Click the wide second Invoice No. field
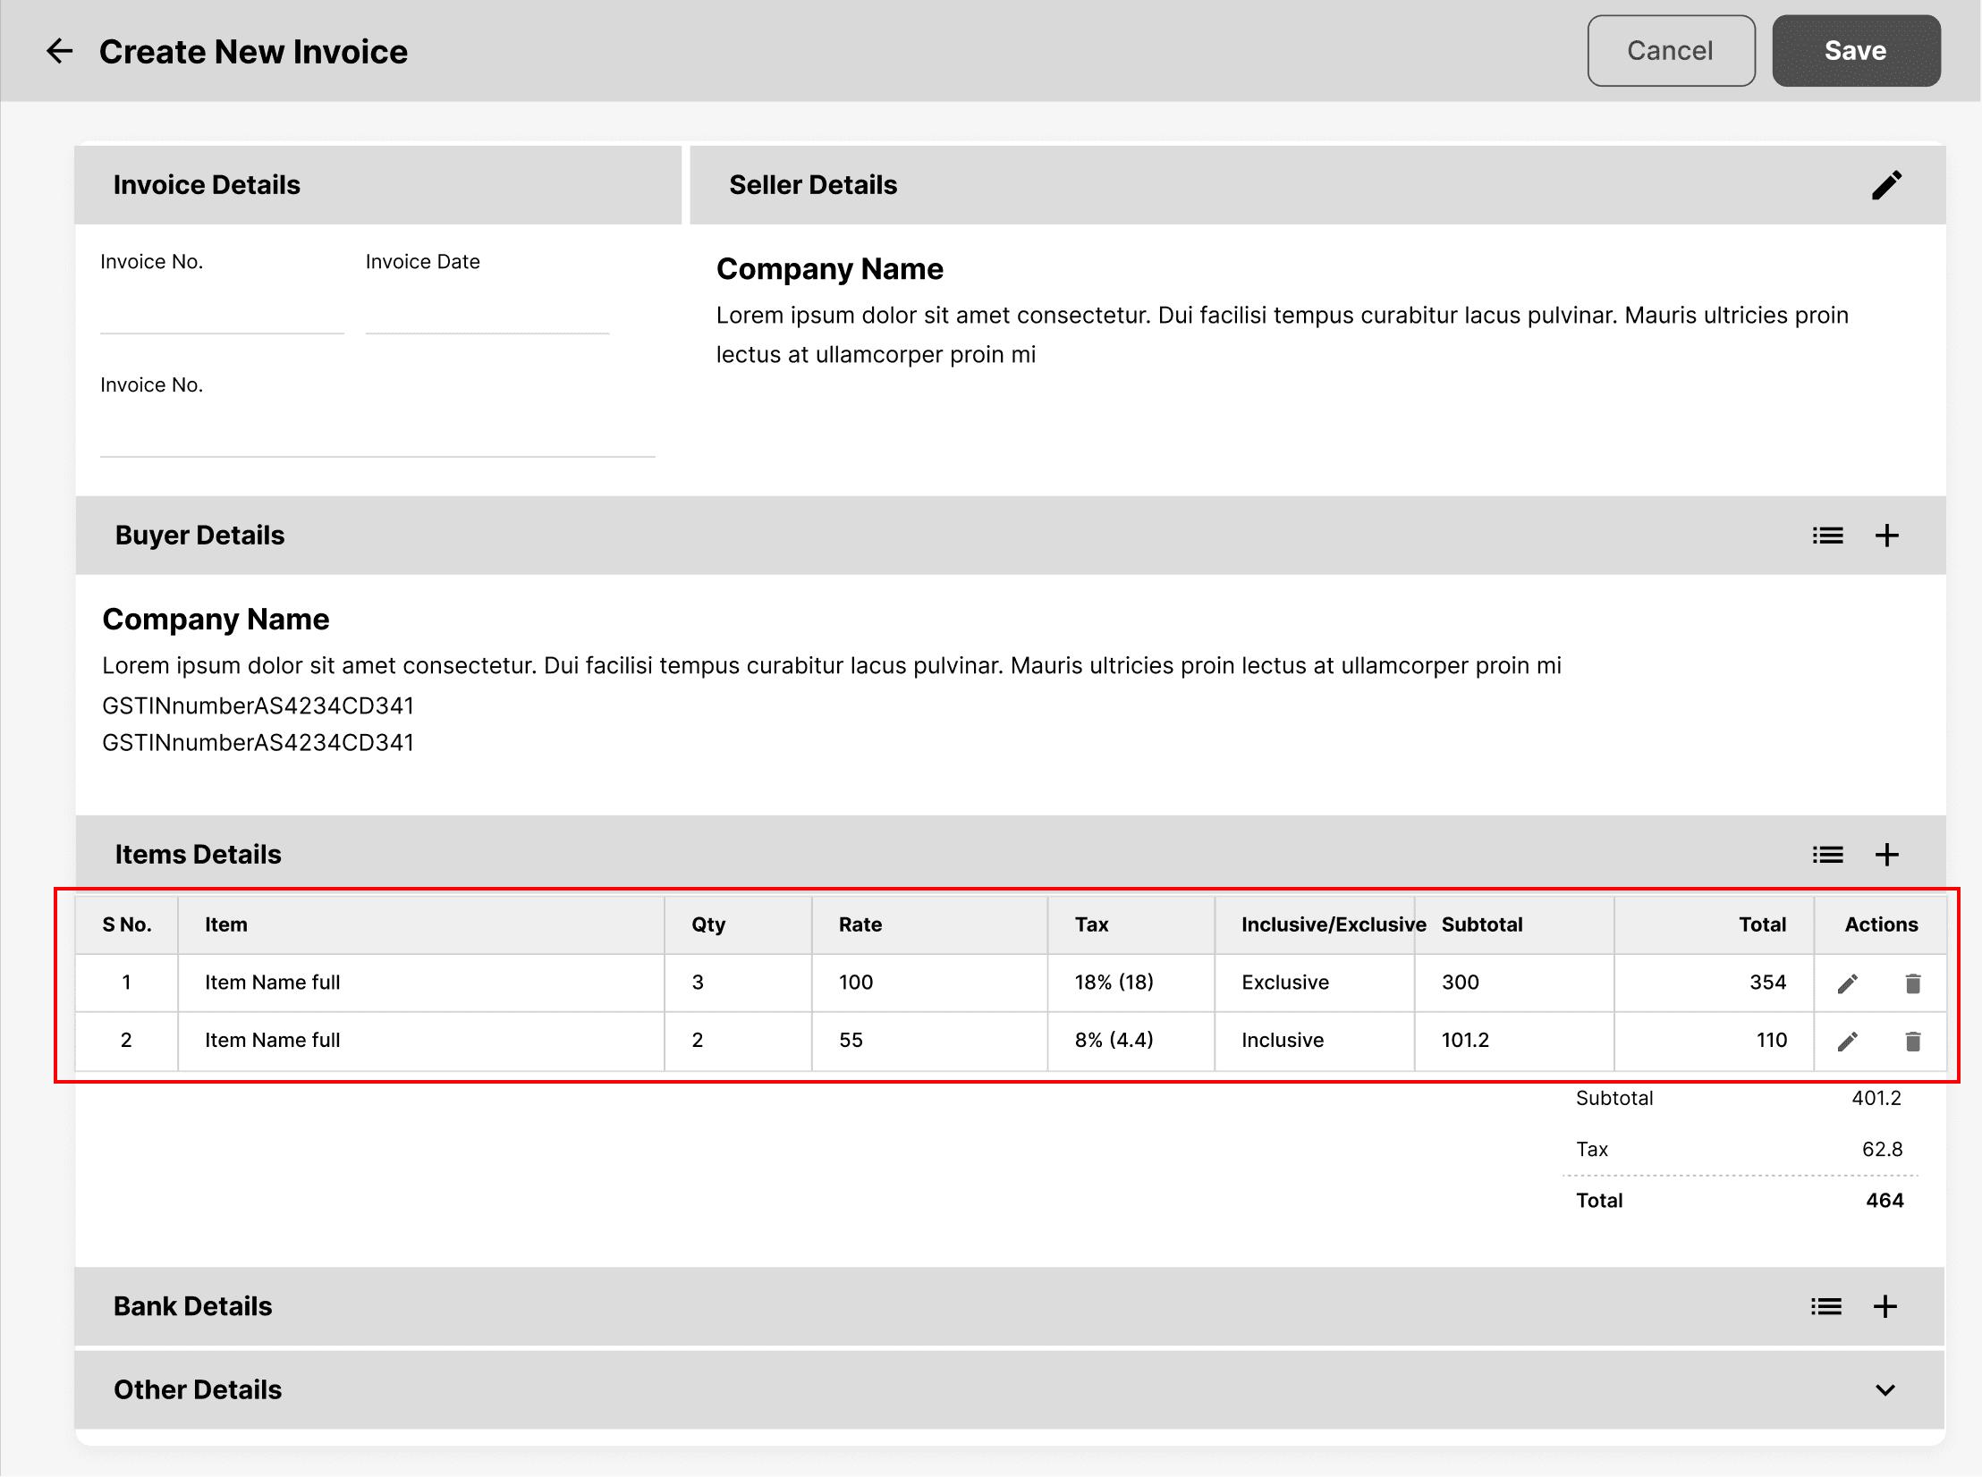Viewport: 1982px width, 1477px height. point(377,435)
